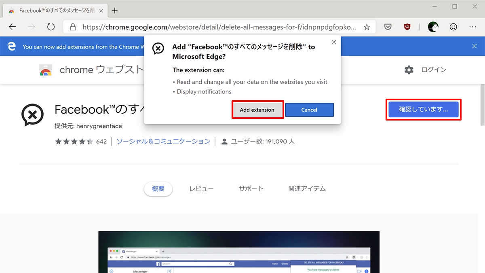Click the ユーザー数: 191,090 人 text
Screen dimensions: 485x273
pyautogui.click(x=263, y=142)
